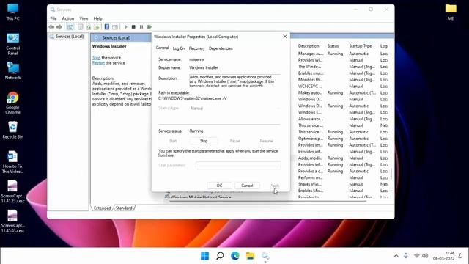Sort by the Description column header
Image resolution: width=469 pixels, height=264 pixels.
(309, 46)
